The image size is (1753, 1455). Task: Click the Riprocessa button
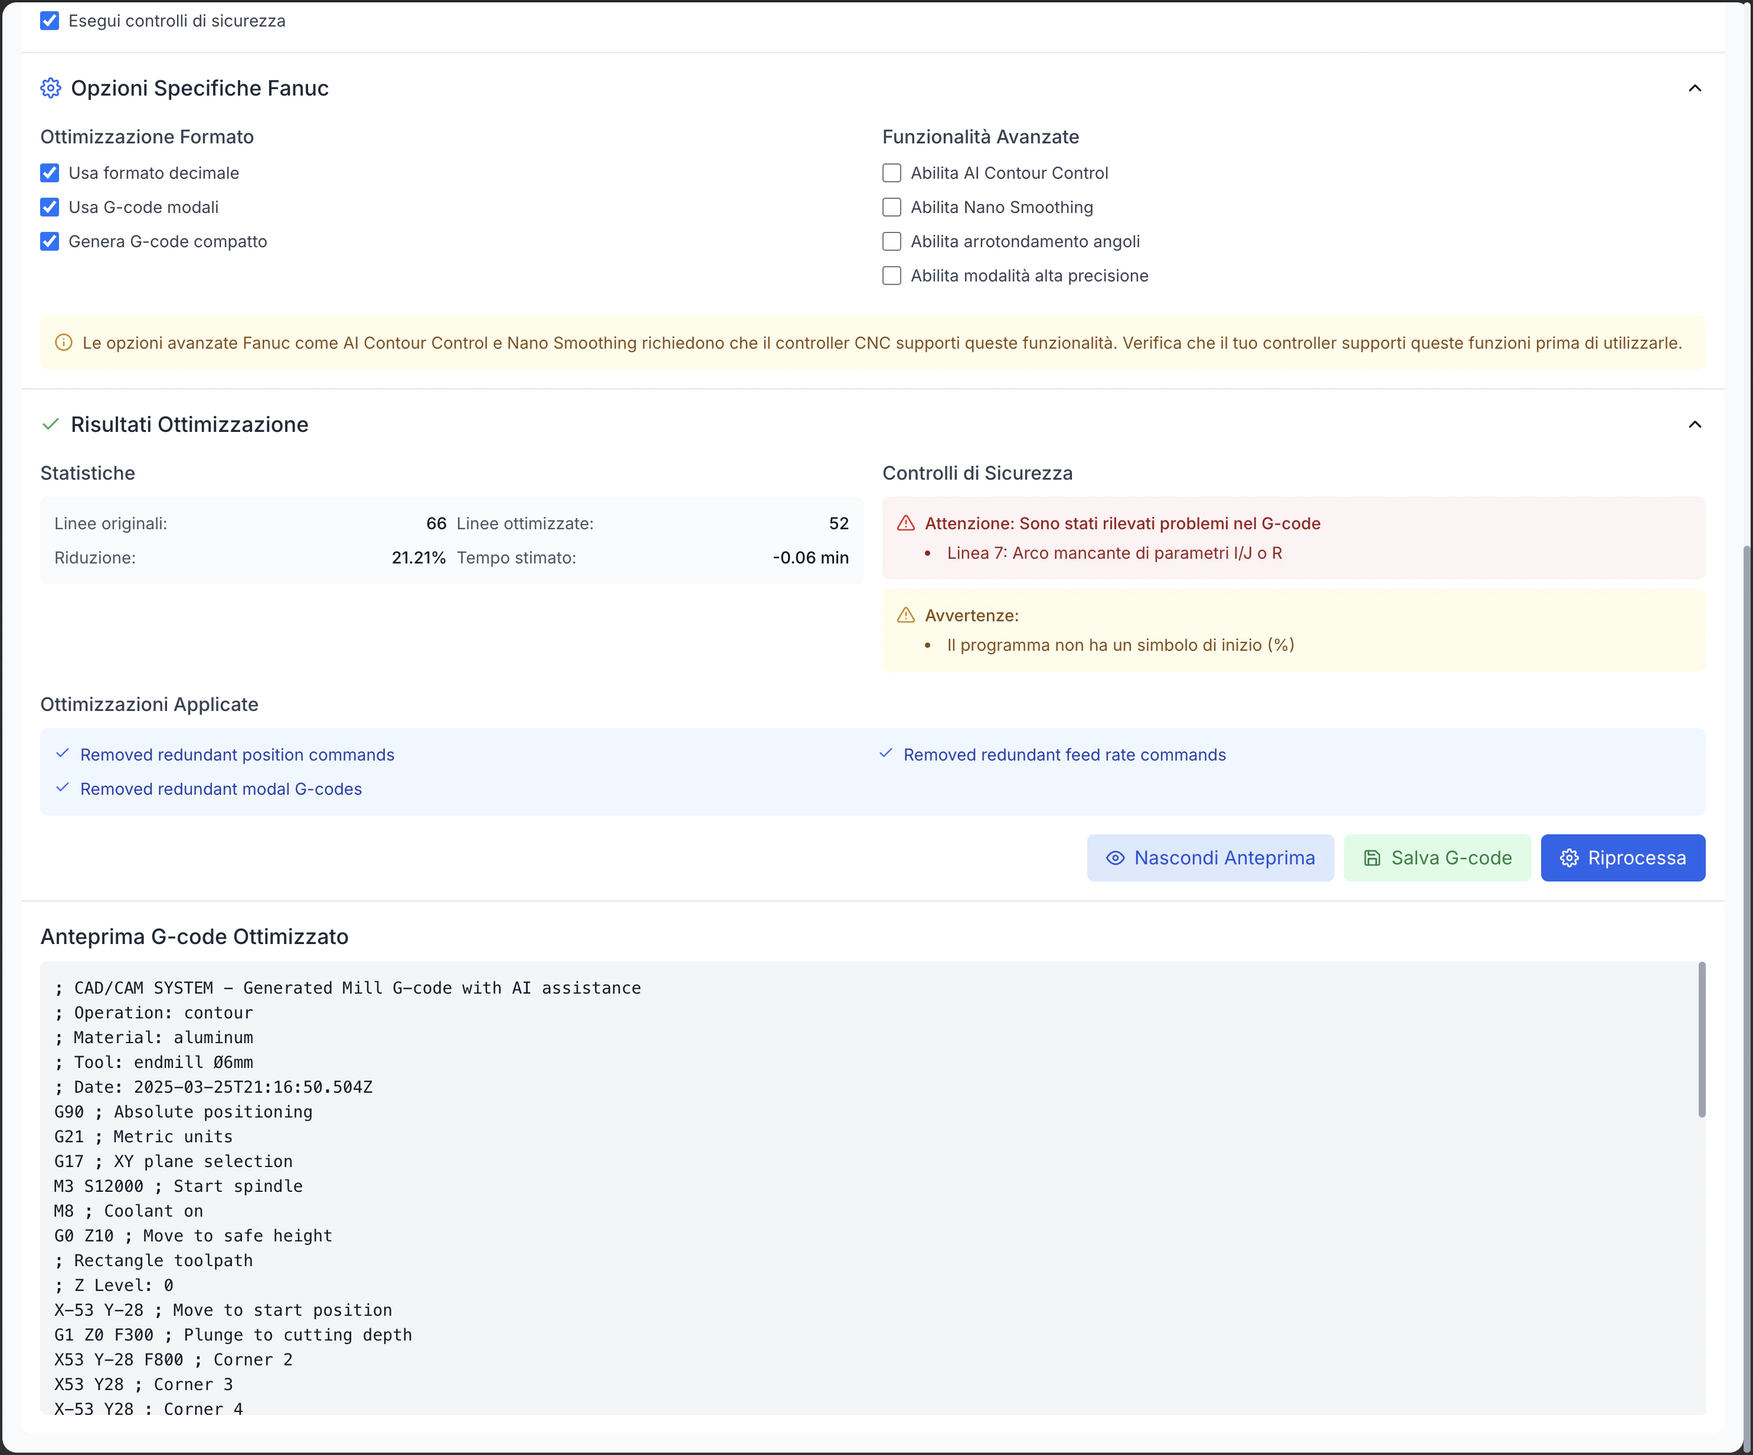pyautogui.click(x=1622, y=858)
